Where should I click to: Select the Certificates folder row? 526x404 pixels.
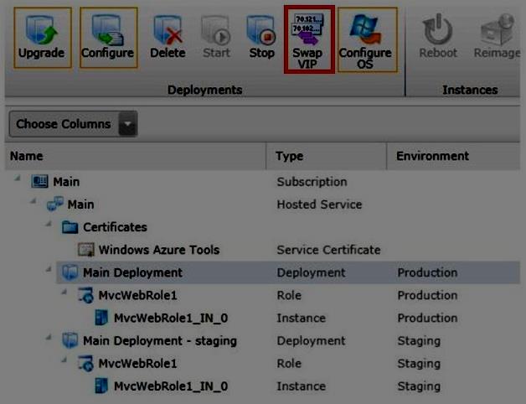coord(263,227)
